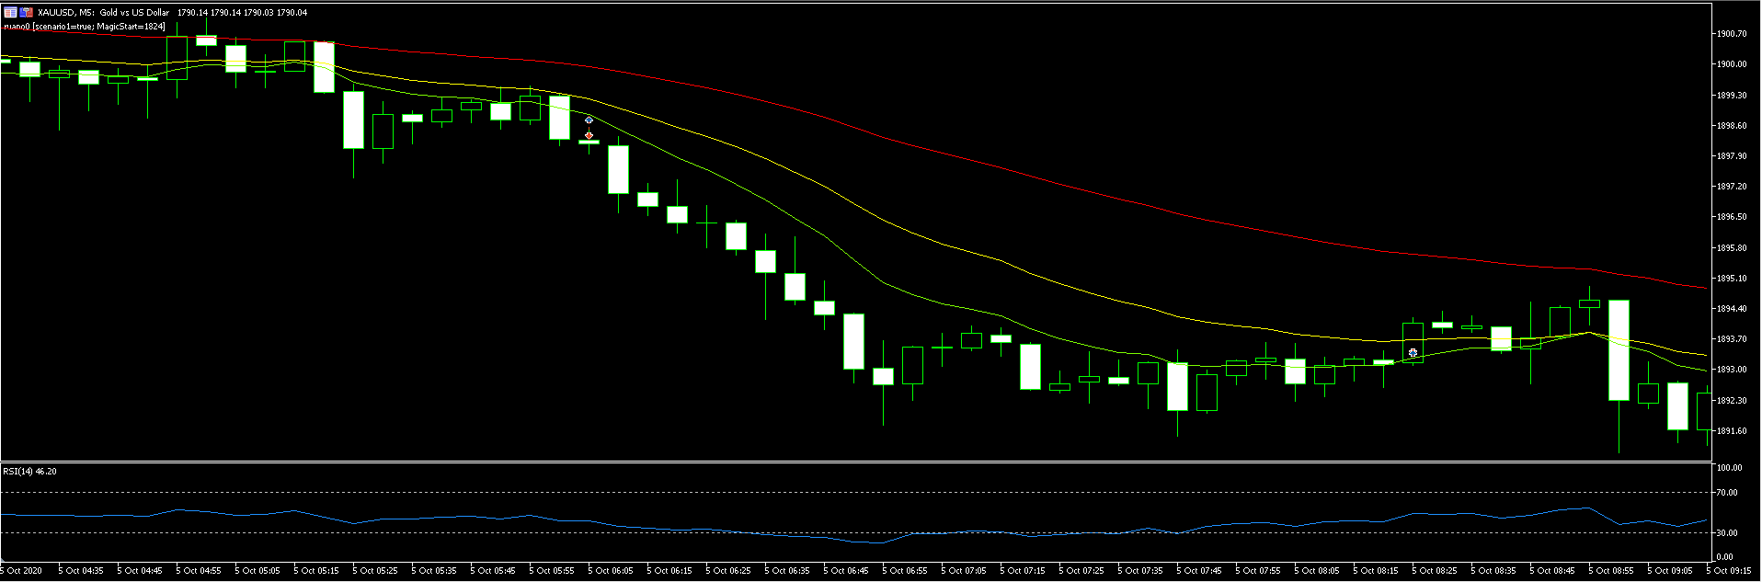Click the RSI 30.00 level label
1762x582 pixels.
1728,533
